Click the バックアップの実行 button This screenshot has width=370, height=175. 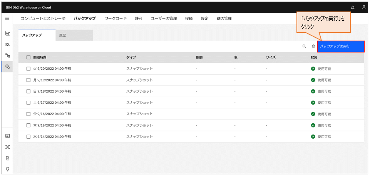pos(340,46)
